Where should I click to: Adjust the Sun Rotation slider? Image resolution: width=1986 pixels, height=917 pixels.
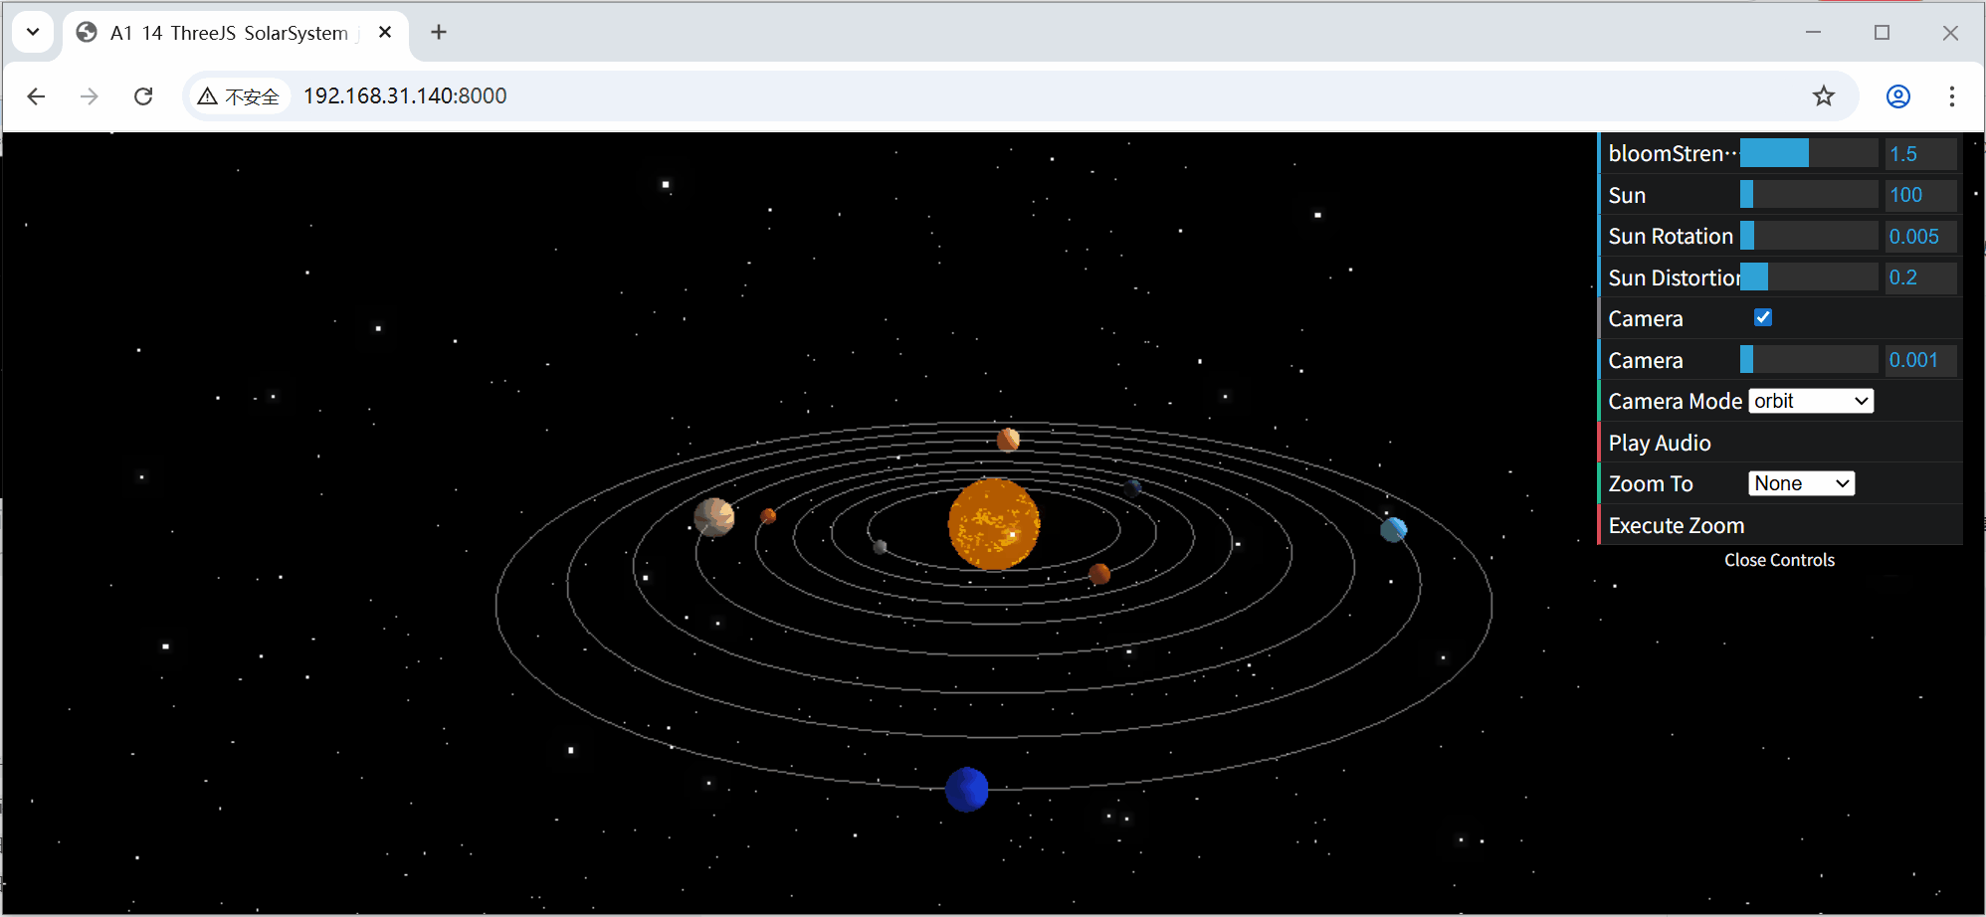[1808, 236]
